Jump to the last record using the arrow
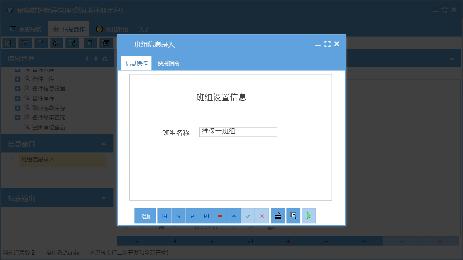 click(x=206, y=215)
